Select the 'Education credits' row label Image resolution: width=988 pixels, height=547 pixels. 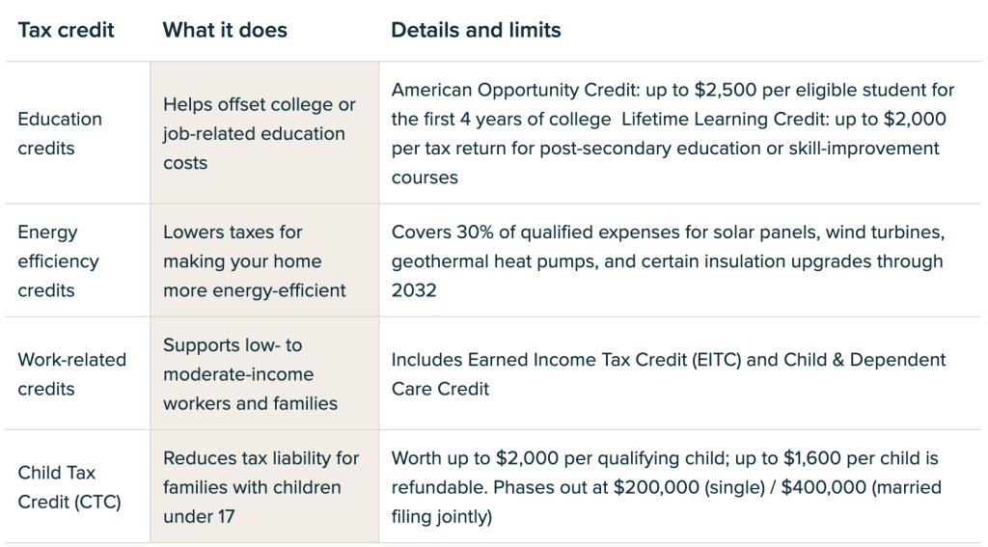coord(60,133)
